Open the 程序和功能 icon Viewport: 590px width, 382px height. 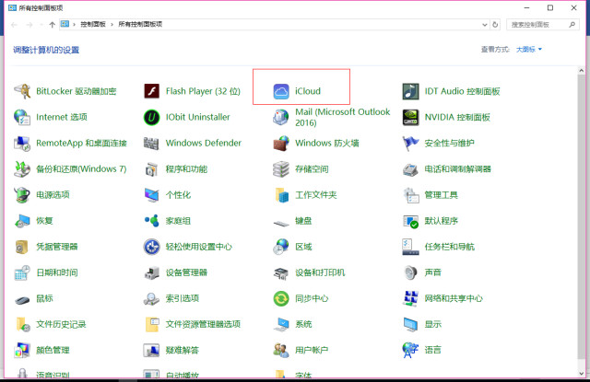point(151,169)
